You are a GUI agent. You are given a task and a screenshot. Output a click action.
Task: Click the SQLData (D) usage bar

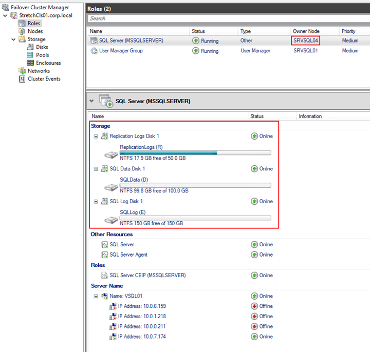195,185
